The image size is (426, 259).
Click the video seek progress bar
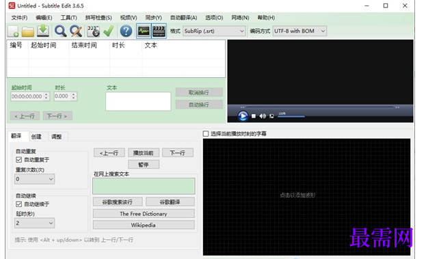click(x=319, y=107)
